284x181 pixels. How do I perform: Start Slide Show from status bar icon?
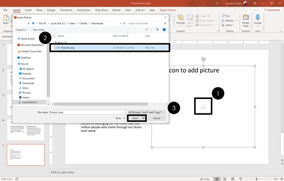[x=241, y=179]
